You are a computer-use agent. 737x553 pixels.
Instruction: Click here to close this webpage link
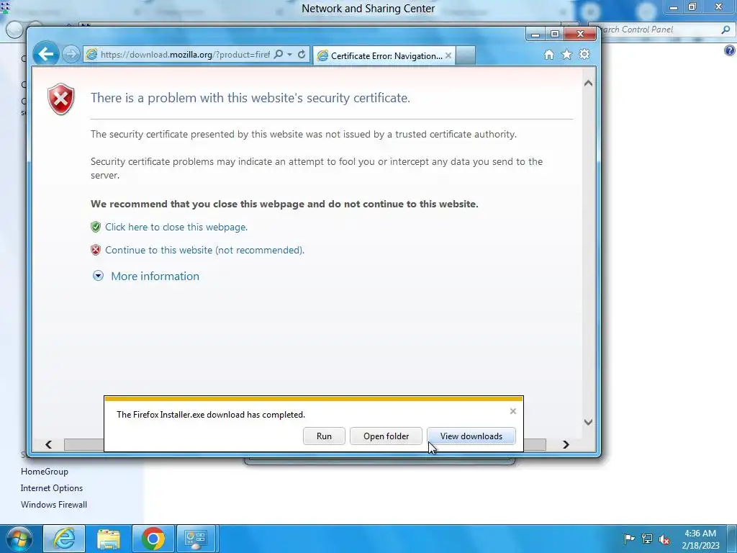point(176,227)
